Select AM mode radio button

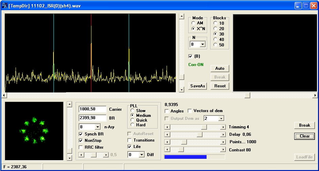(193, 23)
